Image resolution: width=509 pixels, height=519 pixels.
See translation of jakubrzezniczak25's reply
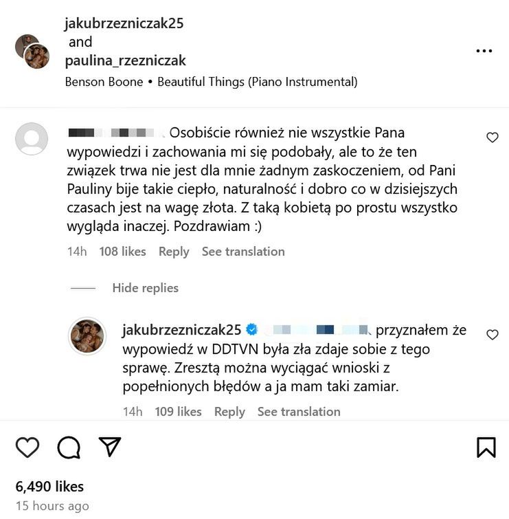pyautogui.click(x=299, y=412)
